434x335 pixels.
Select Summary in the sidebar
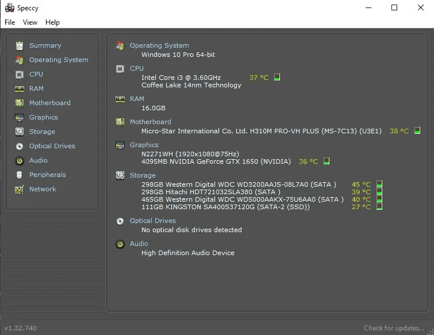(45, 45)
